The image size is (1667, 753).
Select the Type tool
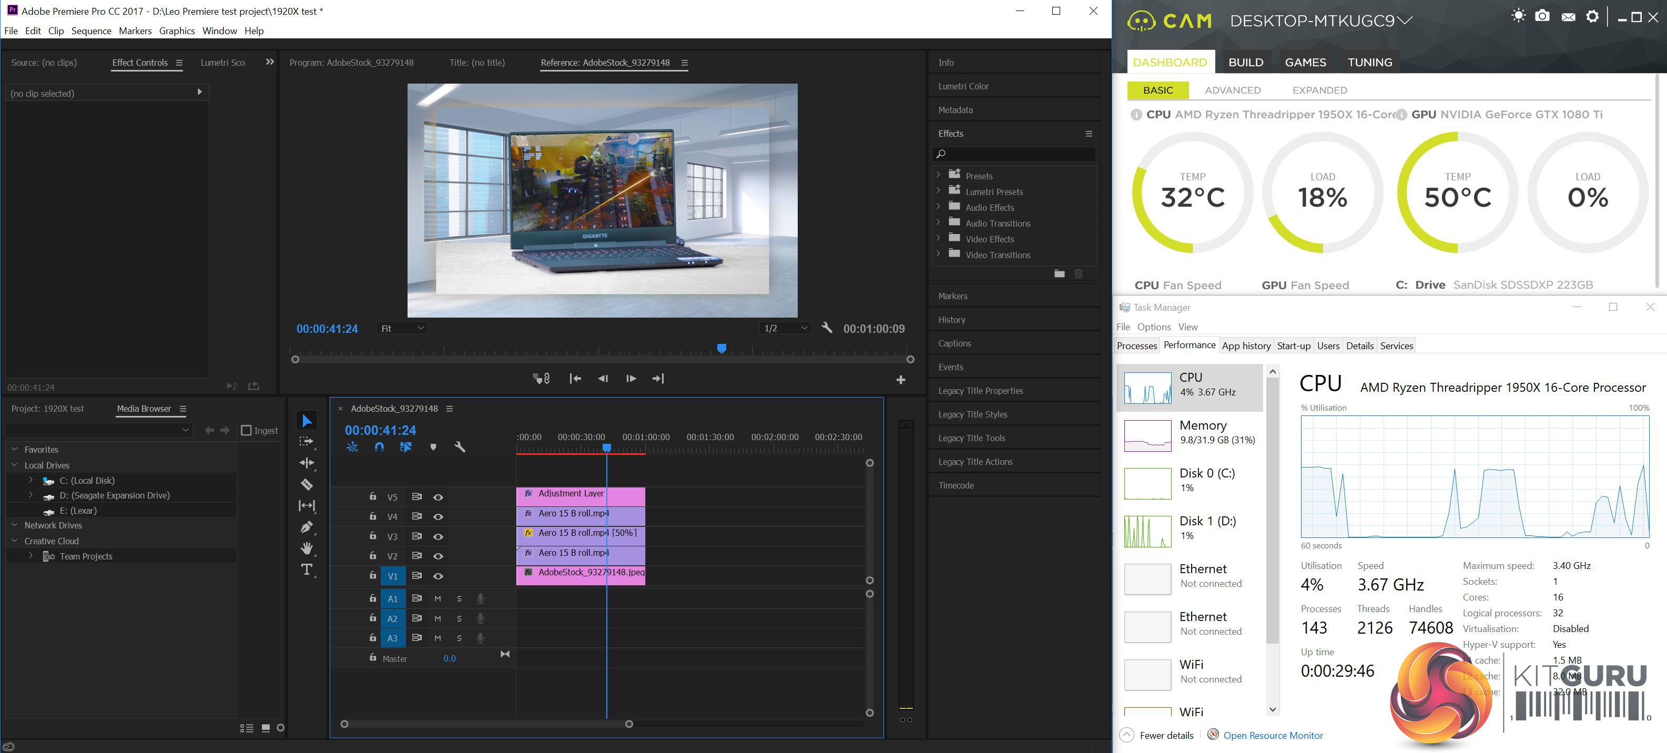coord(307,570)
